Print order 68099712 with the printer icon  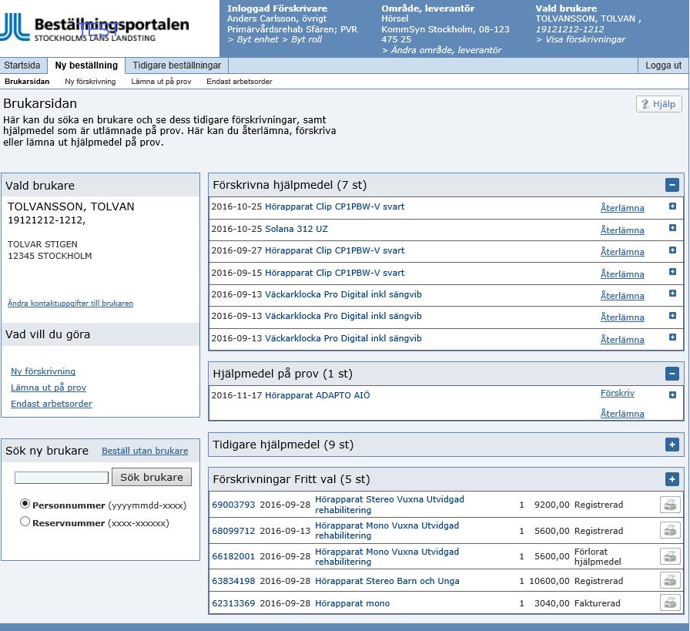[x=670, y=531]
